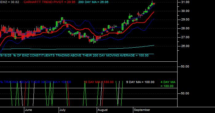215x113 pixels.
Task: Click the 50.00 label in the bottom oscillator panel
Action: tap(185, 93)
